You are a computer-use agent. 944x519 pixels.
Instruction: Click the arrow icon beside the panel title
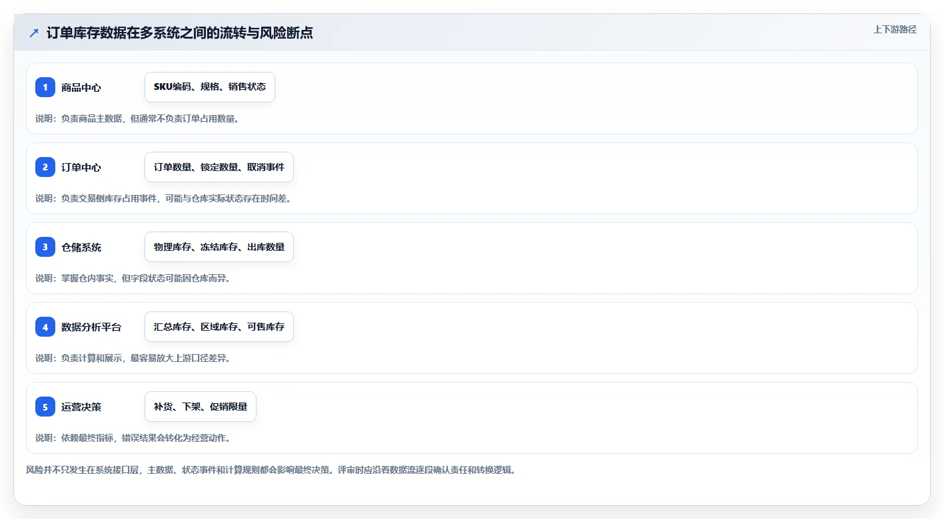point(34,33)
